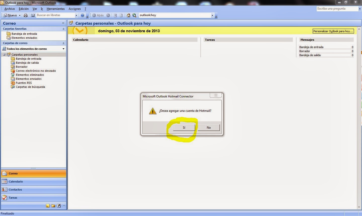The image size is (362, 216).
Task: Open the address book icon
Action: point(33,15)
